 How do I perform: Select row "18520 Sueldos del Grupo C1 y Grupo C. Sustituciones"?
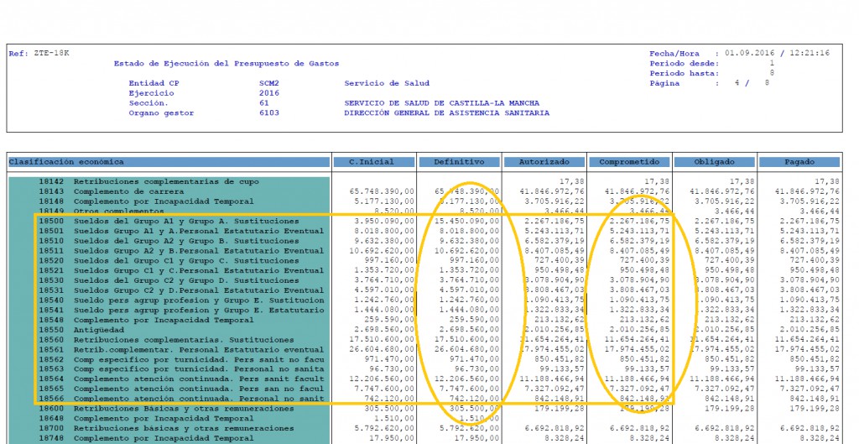(x=425, y=260)
